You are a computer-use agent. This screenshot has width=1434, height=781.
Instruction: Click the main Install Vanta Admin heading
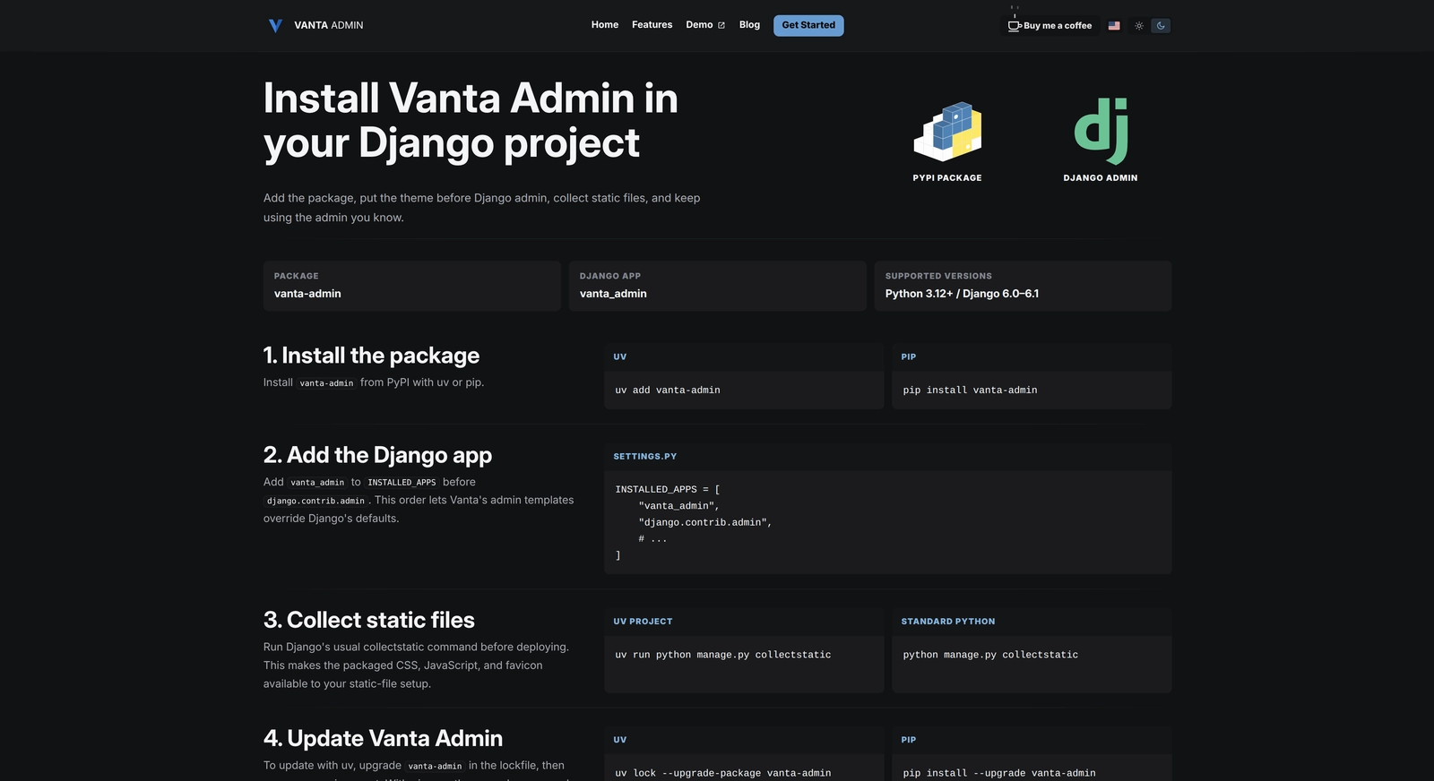coord(471,121)
